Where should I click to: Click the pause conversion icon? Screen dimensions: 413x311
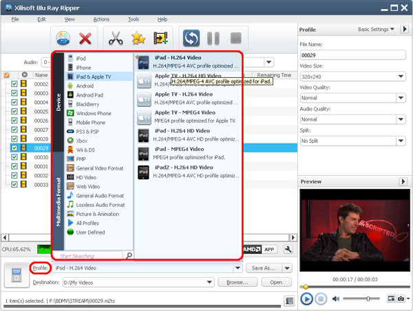point(213,39)
